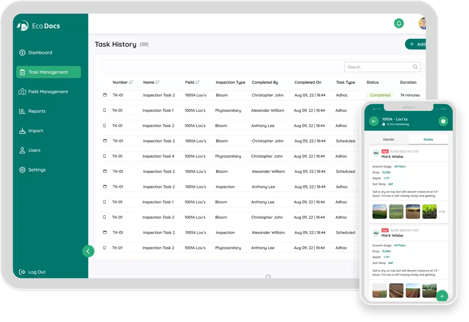Click the search magnifier icon
The image size is (469, 322).
pyautogui.click(x=415, y=67)
